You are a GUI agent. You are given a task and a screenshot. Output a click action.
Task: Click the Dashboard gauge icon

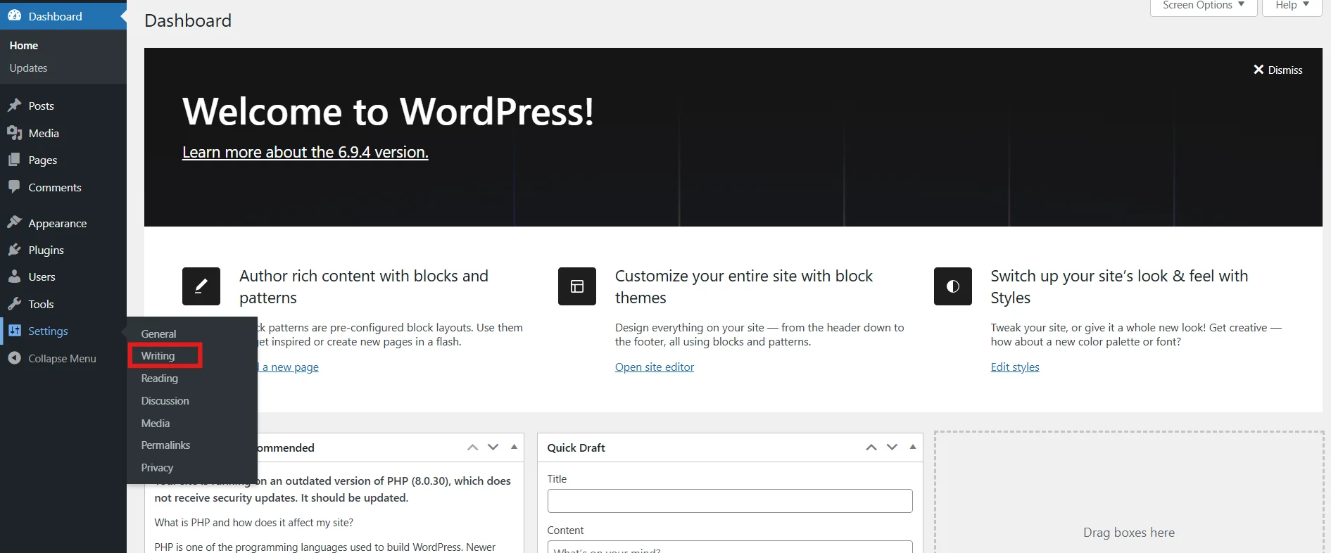(14, 15)
